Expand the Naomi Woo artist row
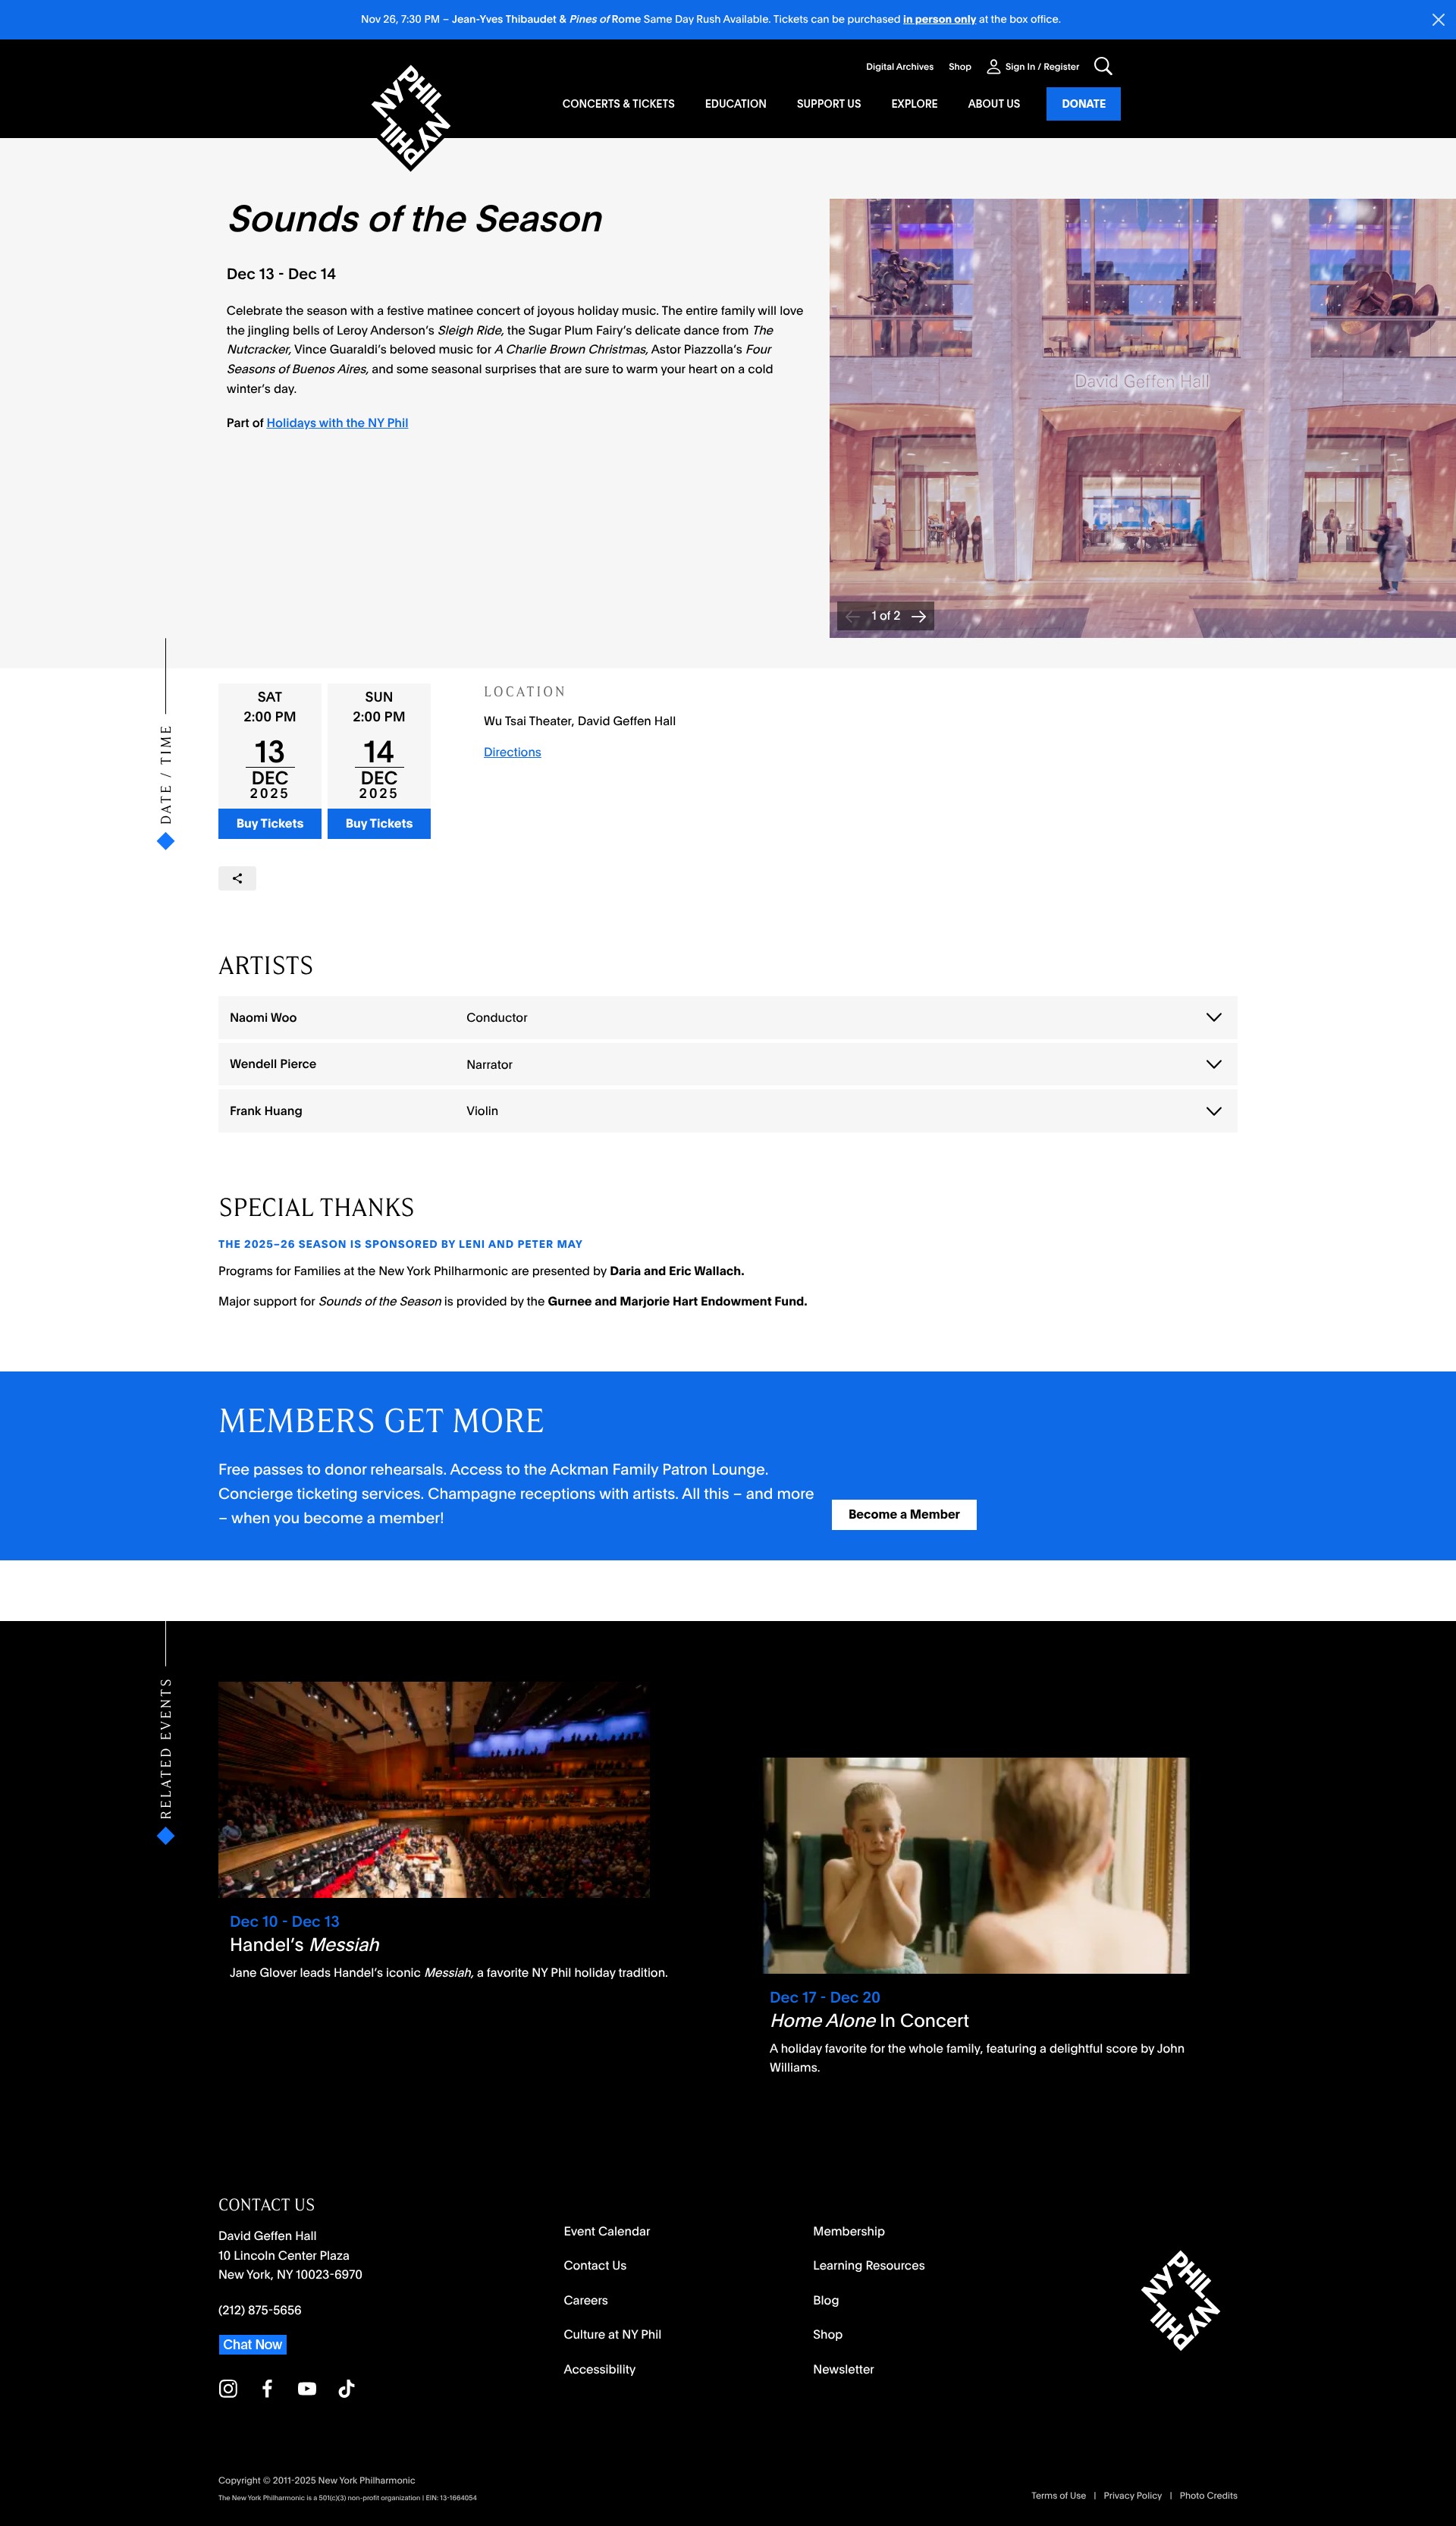Image resolution: width=1456 pixels, height=2526 pixels. pos(727,1017)
